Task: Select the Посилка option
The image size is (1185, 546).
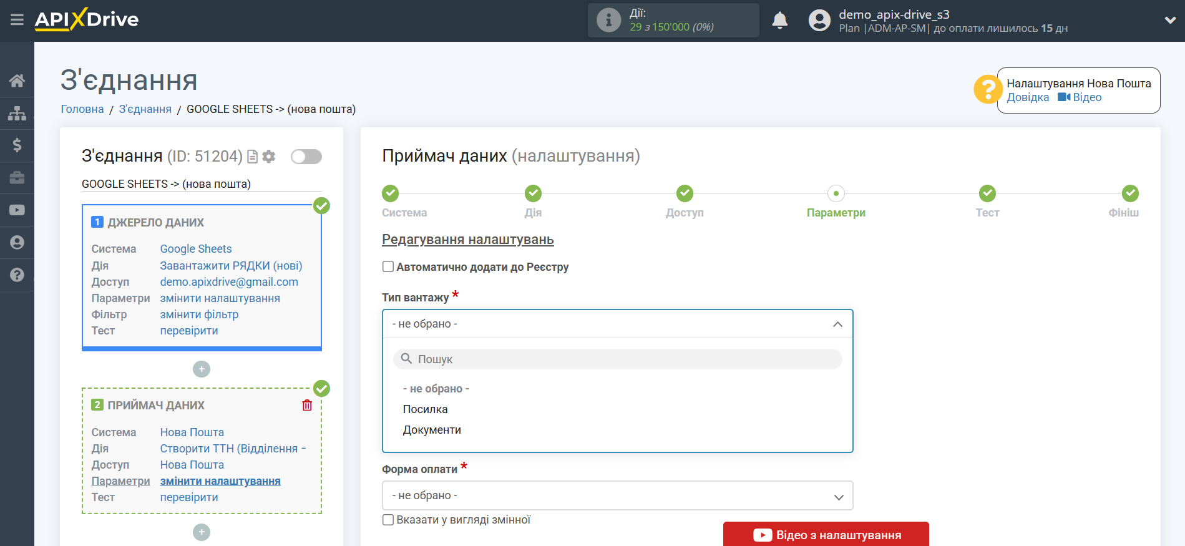Action: (425, 409)
